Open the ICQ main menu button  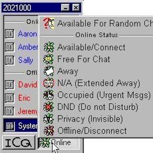click(19, 143)
